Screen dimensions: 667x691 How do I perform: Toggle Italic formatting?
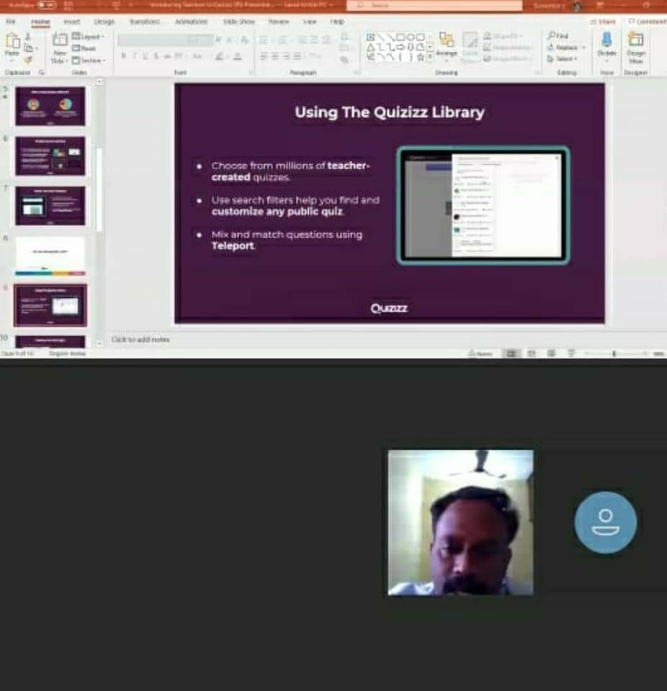[135, 56]
